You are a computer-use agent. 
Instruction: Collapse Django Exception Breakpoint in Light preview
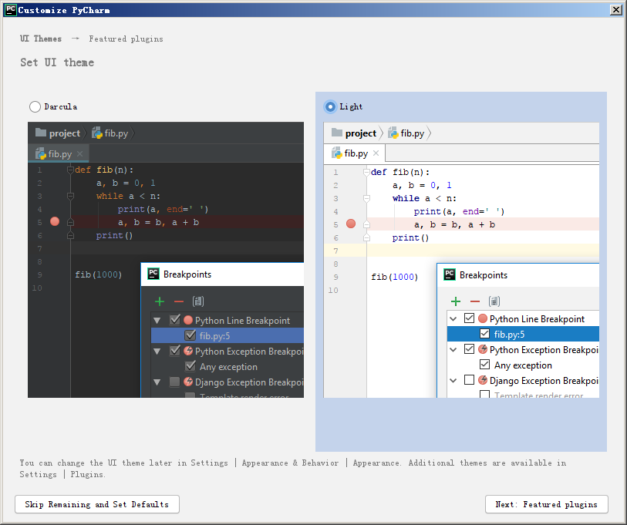[453, 380]
